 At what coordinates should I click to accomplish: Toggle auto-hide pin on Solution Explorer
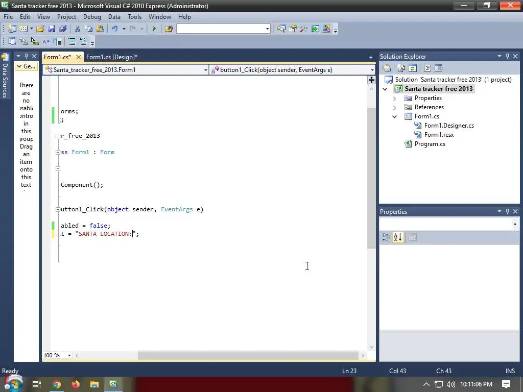[507, 56]
